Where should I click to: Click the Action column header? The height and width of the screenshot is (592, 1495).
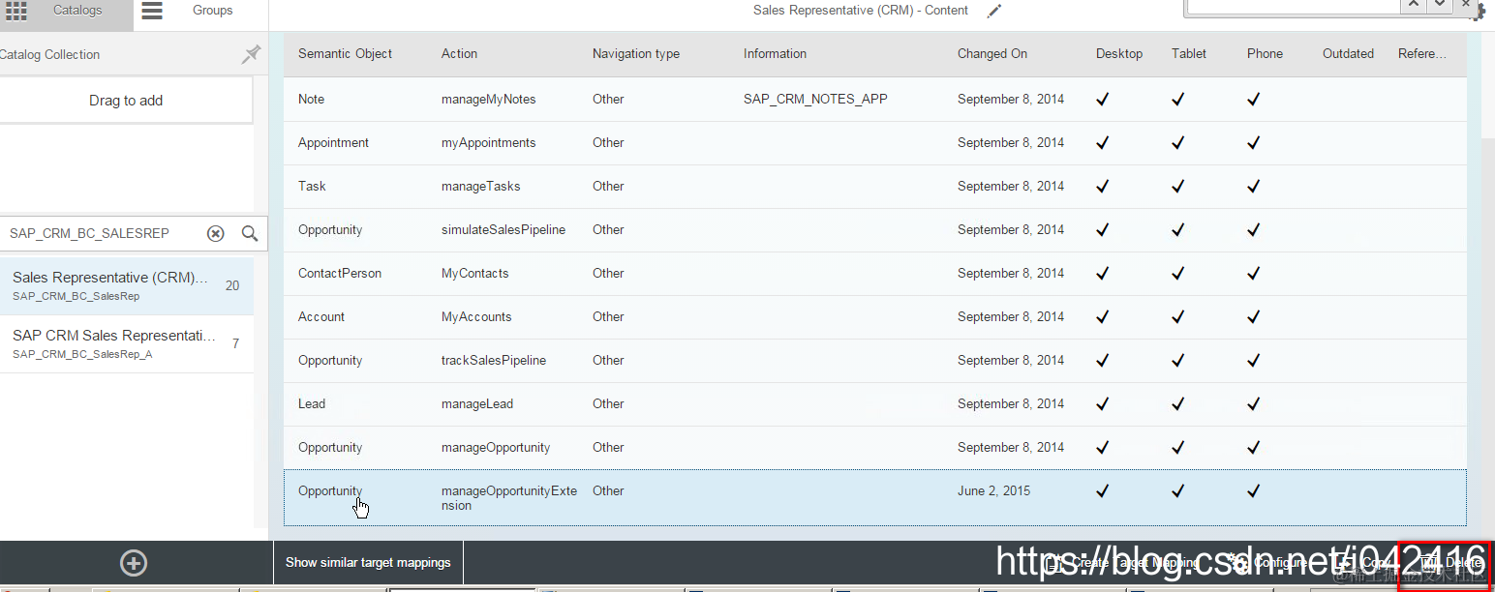tap(459, 53)
